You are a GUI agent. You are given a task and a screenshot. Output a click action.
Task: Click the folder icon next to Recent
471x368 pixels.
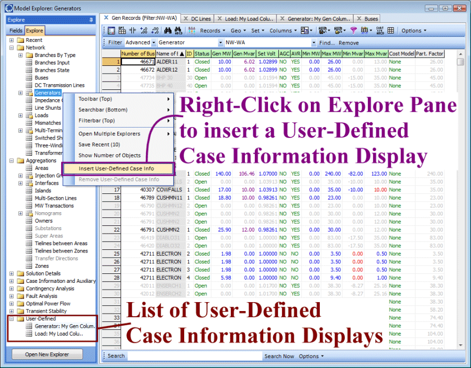[20, 40]
